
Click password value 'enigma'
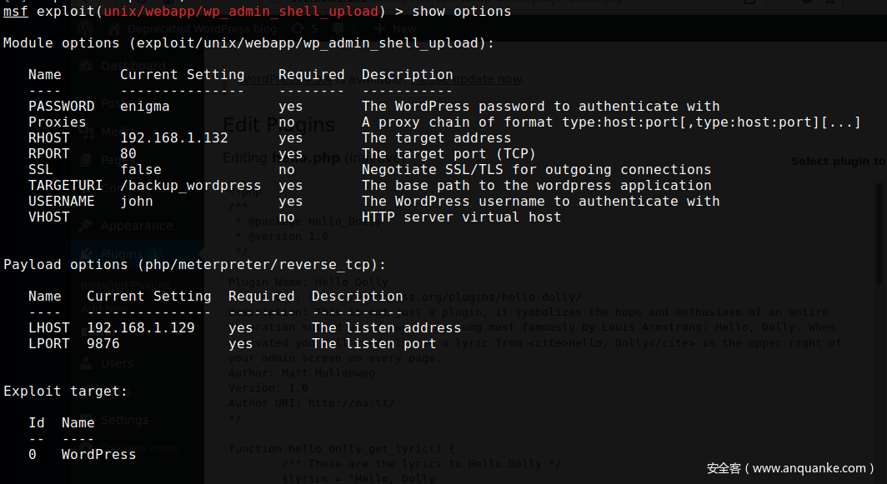pos(145,107)
